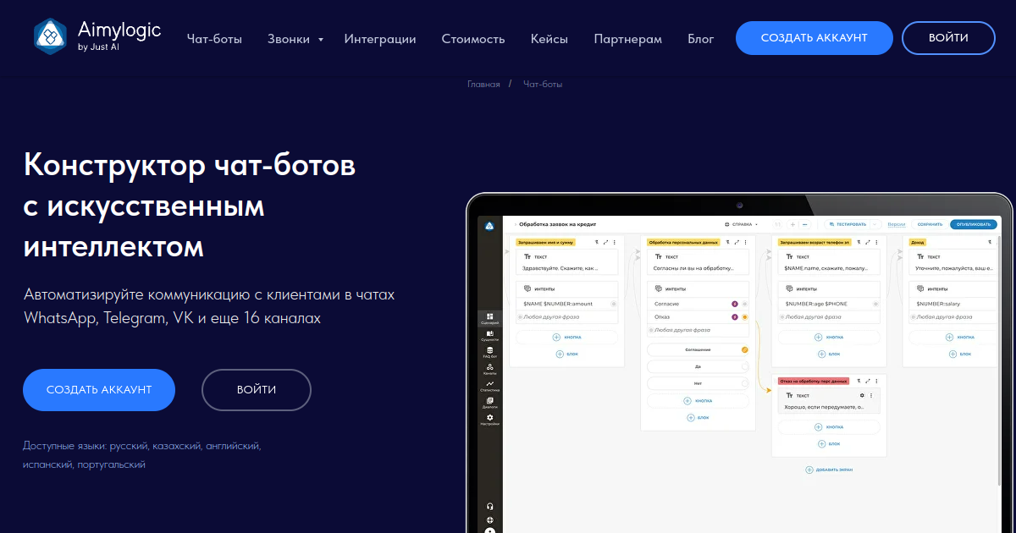Toggle connector dot of $NAME $NUMBER::amount

[x=614, y=304]
